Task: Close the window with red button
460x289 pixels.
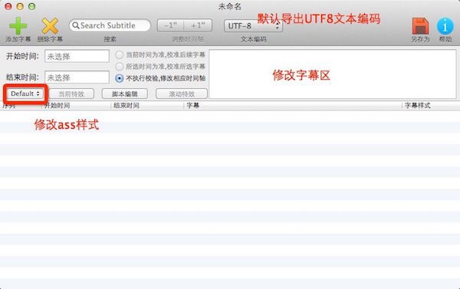Action: (x=8, y=6)
